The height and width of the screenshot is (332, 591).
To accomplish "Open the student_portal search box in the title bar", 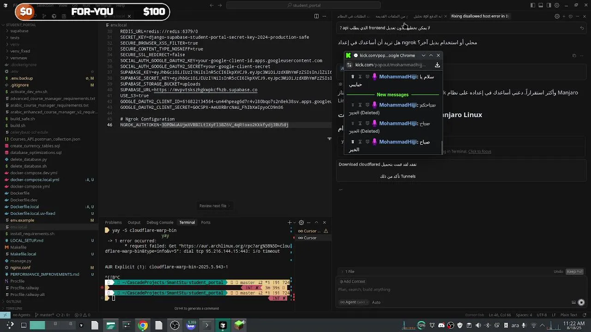I will pos(303,5).
